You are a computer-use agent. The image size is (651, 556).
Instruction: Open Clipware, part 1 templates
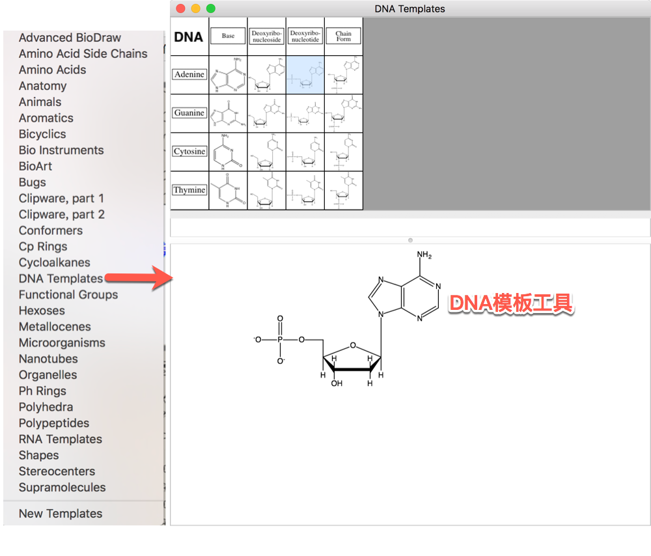[x=61, y=199]
